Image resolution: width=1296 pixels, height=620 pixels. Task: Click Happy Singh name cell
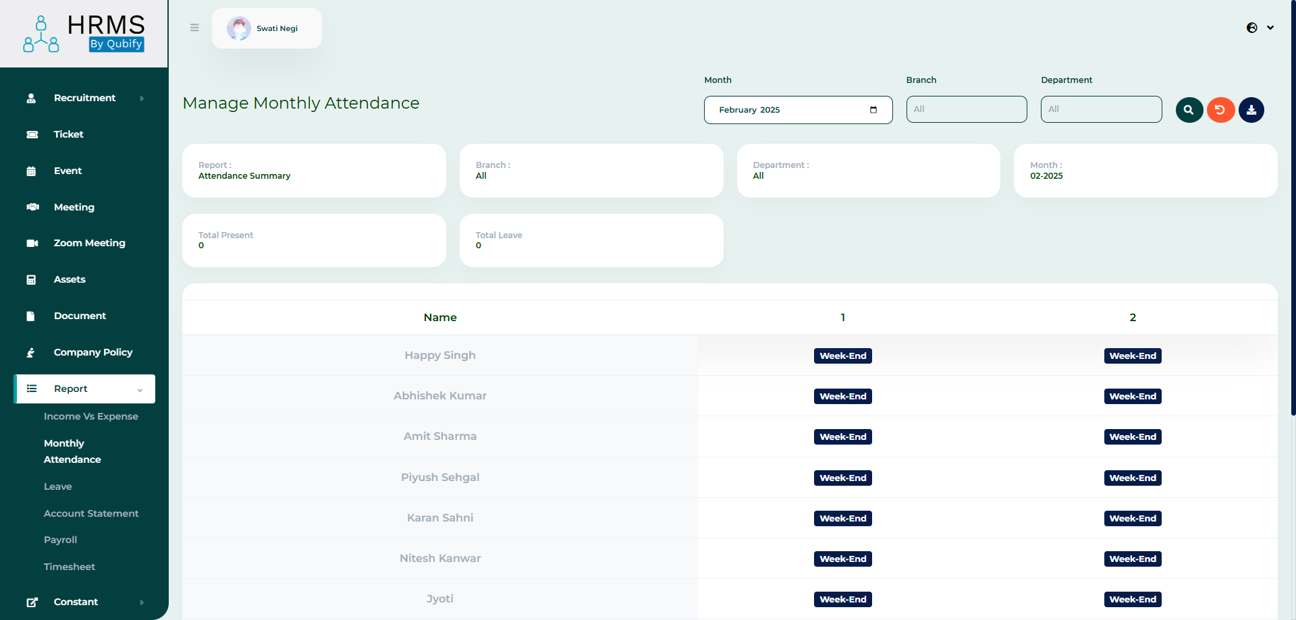[440, 356]
